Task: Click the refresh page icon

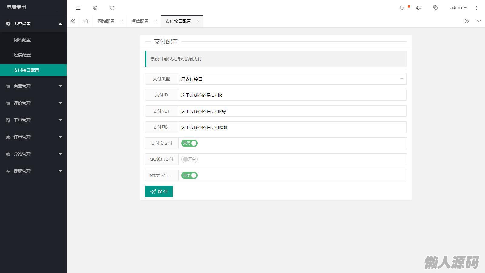Action: coord(112,8)
